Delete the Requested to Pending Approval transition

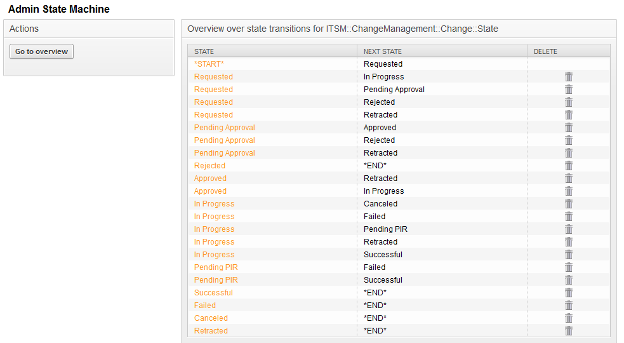coord(569,90)
